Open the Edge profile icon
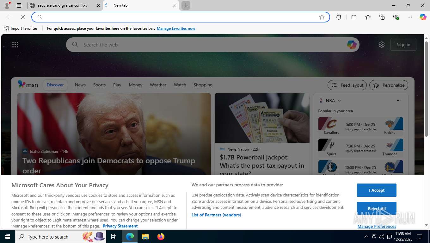 tap(7, 5)
